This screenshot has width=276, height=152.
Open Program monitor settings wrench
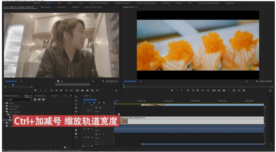[x=257, y=81]
